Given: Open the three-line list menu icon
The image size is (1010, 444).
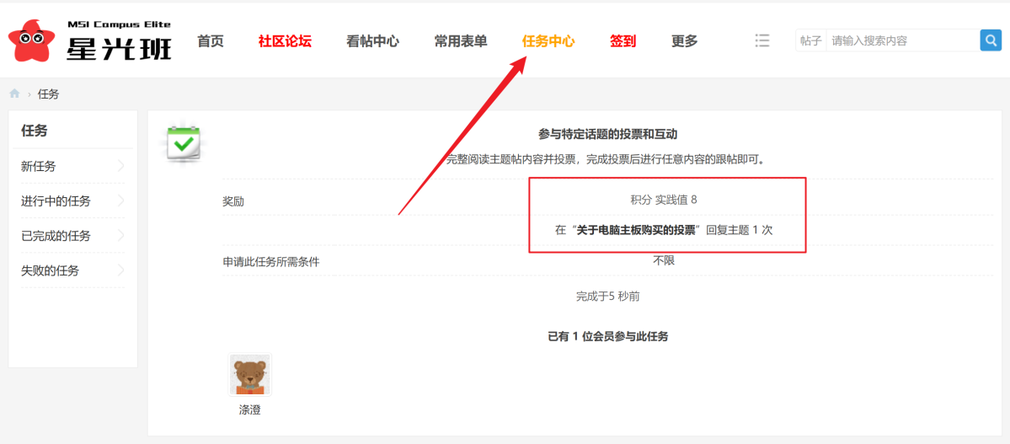Looking at the screenshot, I should tap(762, 40).
